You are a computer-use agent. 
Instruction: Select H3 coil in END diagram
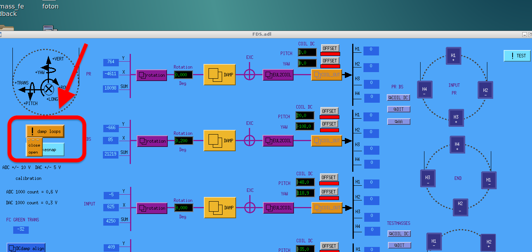(x=428, y=179)
